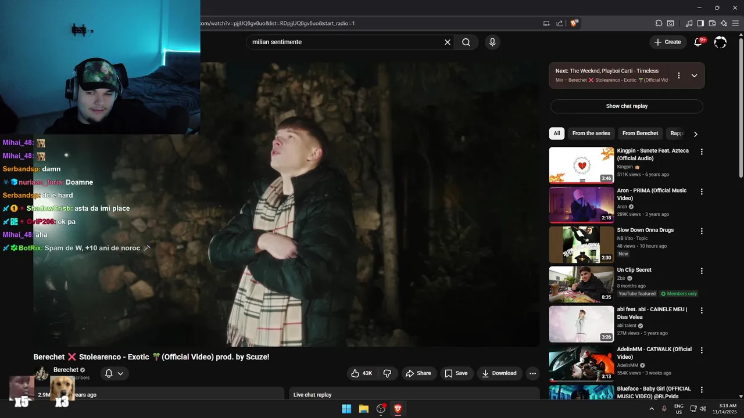
Task: Open AdelinMM - CATWALK thumbnail
Action: click(x=581, y=363)
